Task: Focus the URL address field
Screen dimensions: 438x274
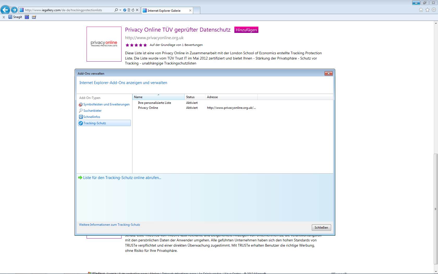Action: (69, 10)
